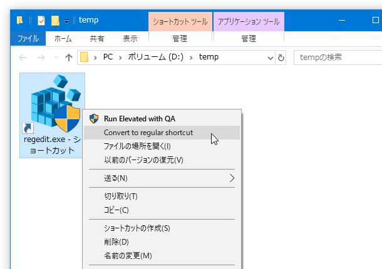The image size is (382, 269).
Task: Open the ファイル tab
Action: pos(28,38)
